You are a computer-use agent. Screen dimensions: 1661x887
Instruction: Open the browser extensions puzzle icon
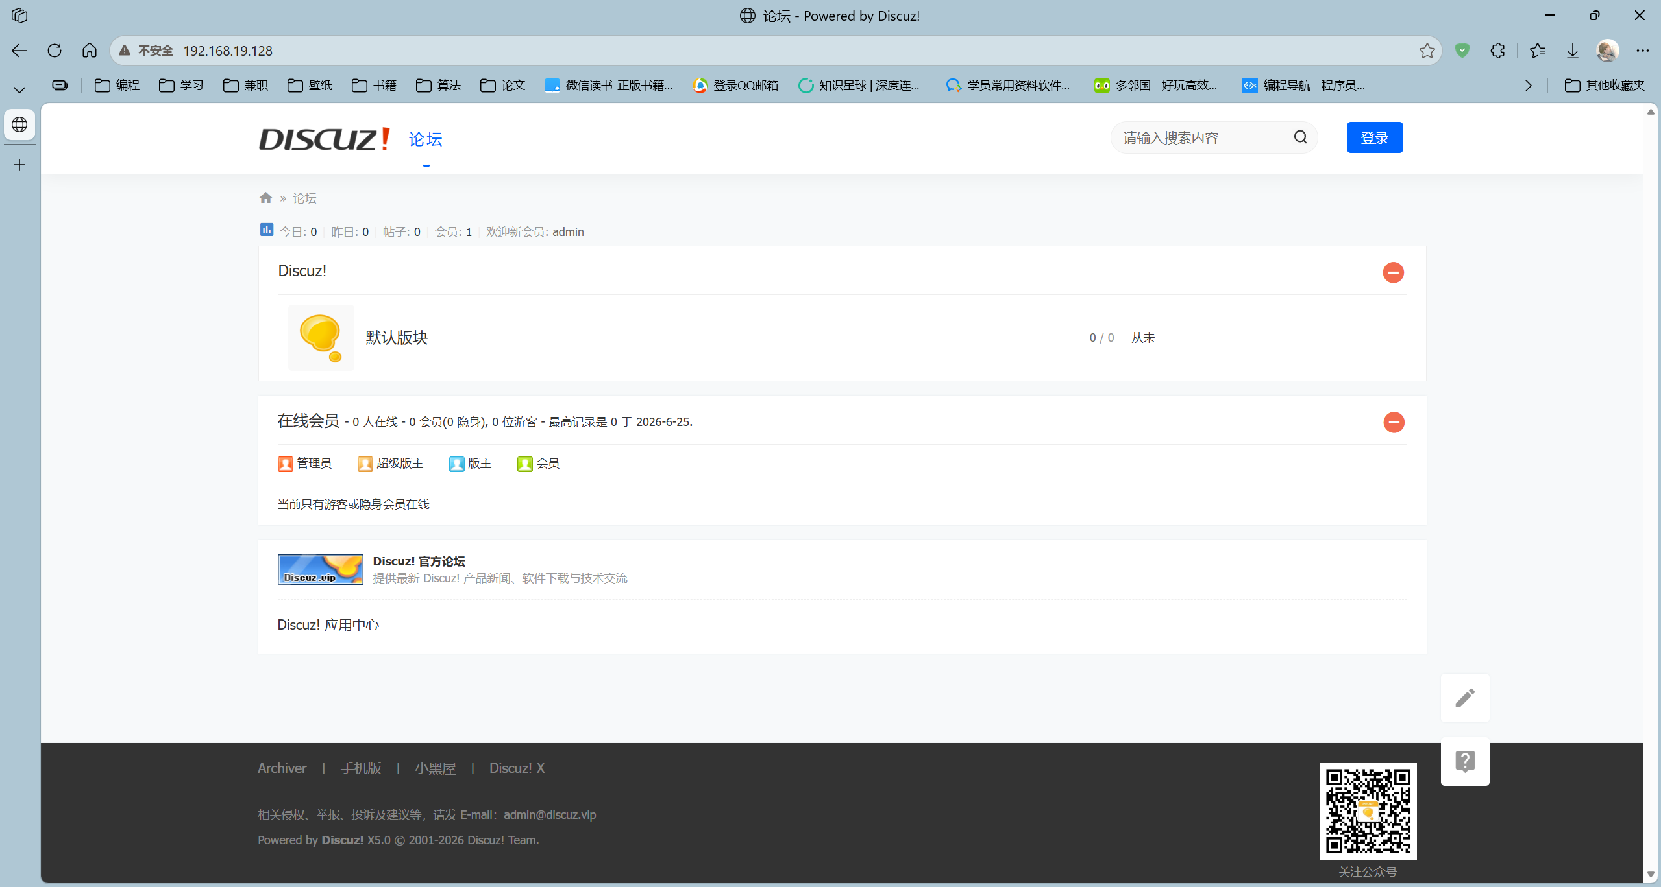(1497, 51)
